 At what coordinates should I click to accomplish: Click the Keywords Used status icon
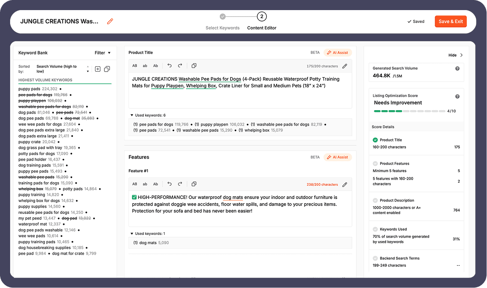click(375, 229)
